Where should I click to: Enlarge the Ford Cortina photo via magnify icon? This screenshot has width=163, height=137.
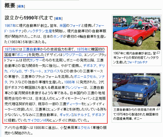coord(158,52)
